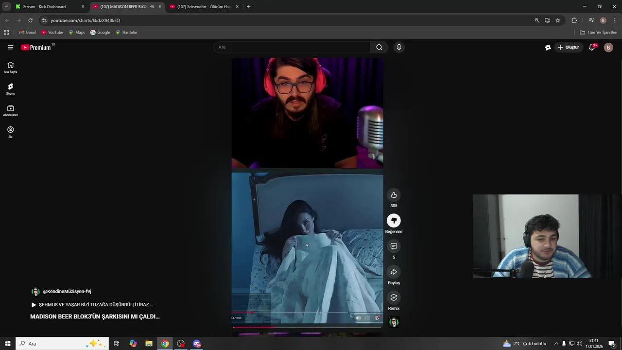This screenshot has width=622, height=350.
Task: Seek on the Shorts red progress bar
Action: point(307,327)
